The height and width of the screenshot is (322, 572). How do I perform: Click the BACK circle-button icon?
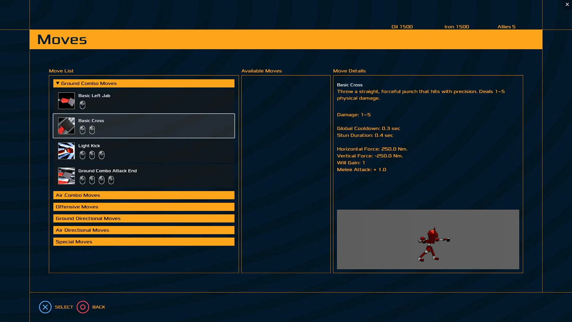tap(83, 307)
